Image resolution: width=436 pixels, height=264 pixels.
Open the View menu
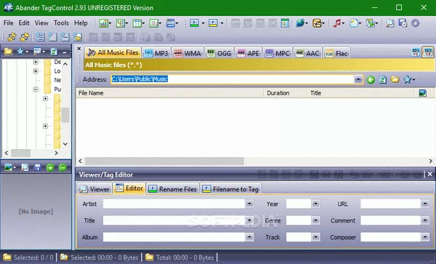pos(41,23)
